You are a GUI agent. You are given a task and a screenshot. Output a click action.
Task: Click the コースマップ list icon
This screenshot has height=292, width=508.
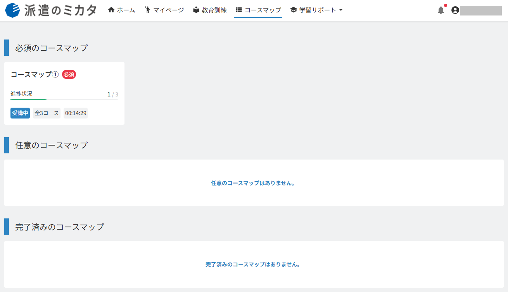(x=239, y=10)
